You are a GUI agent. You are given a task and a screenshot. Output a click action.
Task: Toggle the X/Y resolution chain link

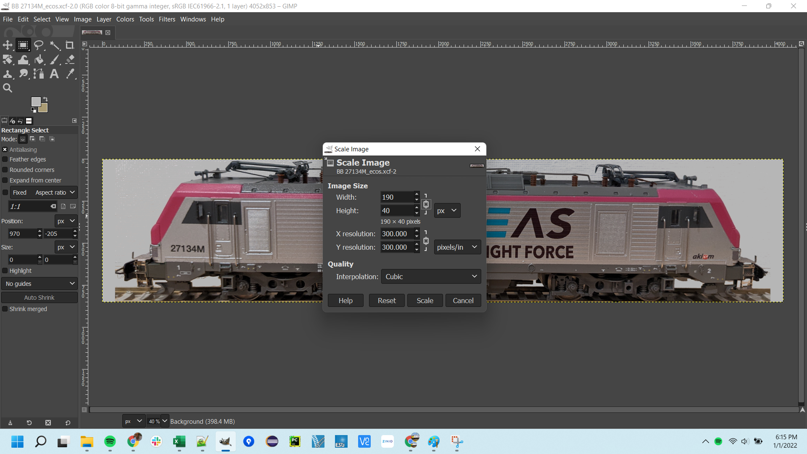pyautogui.click(x=426, y=241)
